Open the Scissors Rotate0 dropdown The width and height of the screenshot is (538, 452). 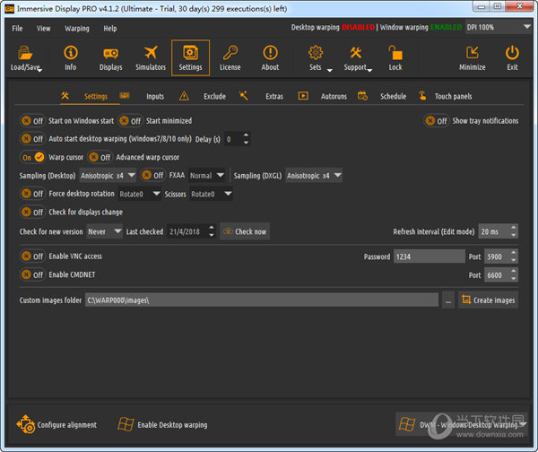[212, 194]
